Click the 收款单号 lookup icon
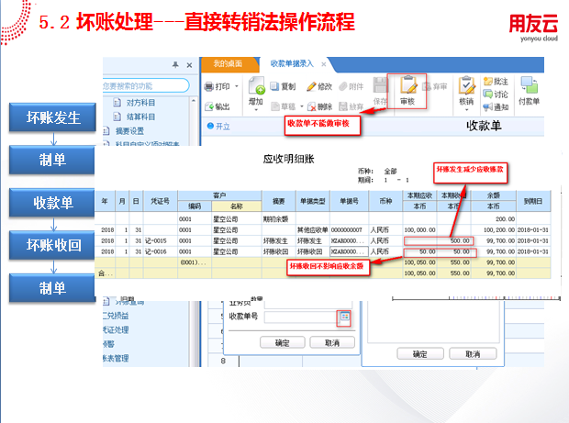 click(344, 317)
